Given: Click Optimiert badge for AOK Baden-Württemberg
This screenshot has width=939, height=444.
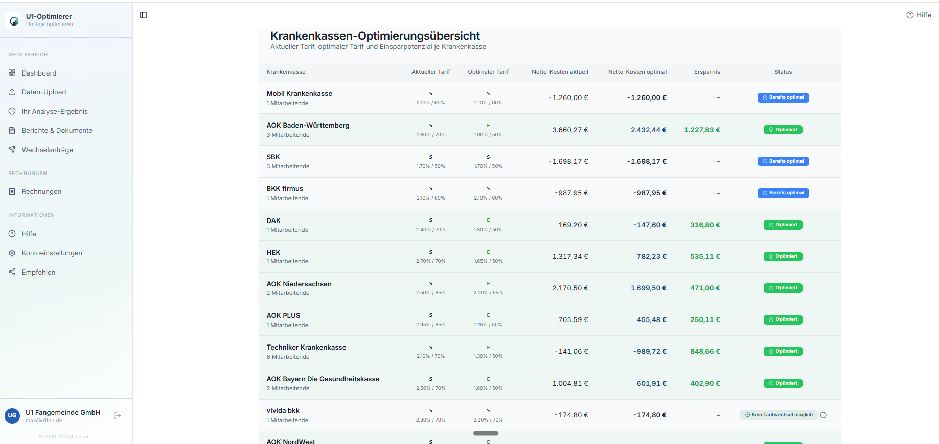Looking at the screenshot, I should 783,130.
